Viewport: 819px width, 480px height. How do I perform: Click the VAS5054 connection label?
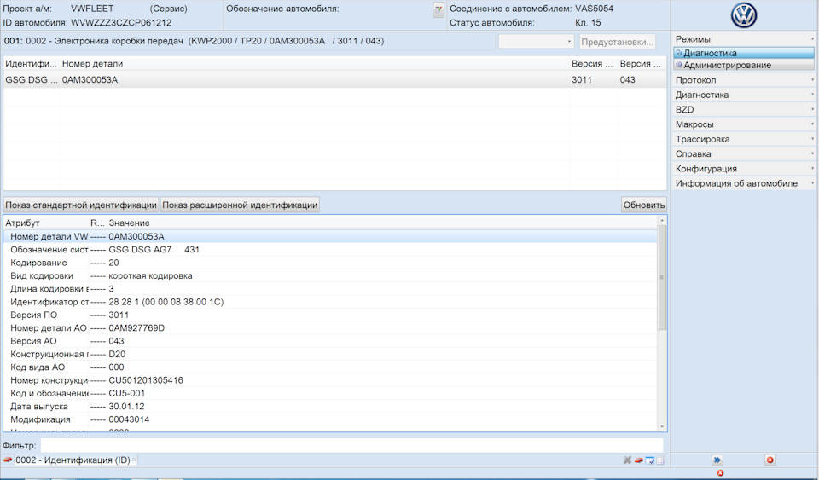click(x=595, y=9)
